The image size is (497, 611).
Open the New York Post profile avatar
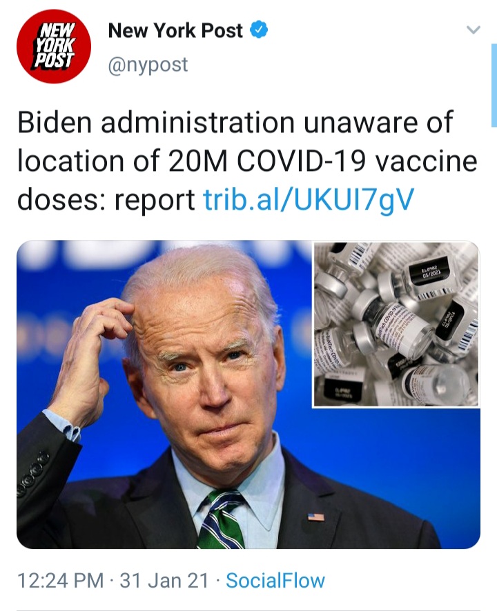(x=54, y=46)
